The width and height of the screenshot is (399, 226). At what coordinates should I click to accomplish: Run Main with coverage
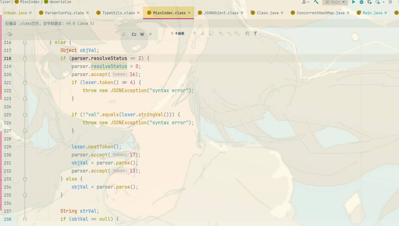tap(369, 2)
